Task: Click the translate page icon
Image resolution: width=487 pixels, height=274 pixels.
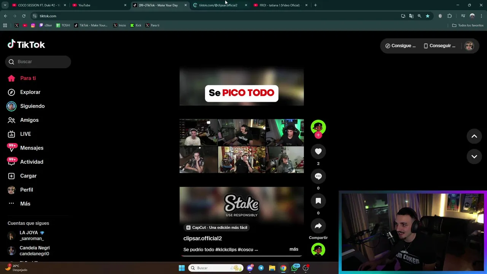Action: (x=411, y=16)
